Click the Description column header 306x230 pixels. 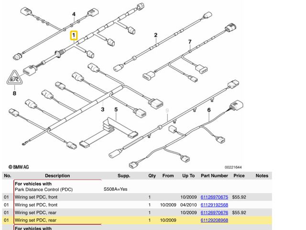57,176
